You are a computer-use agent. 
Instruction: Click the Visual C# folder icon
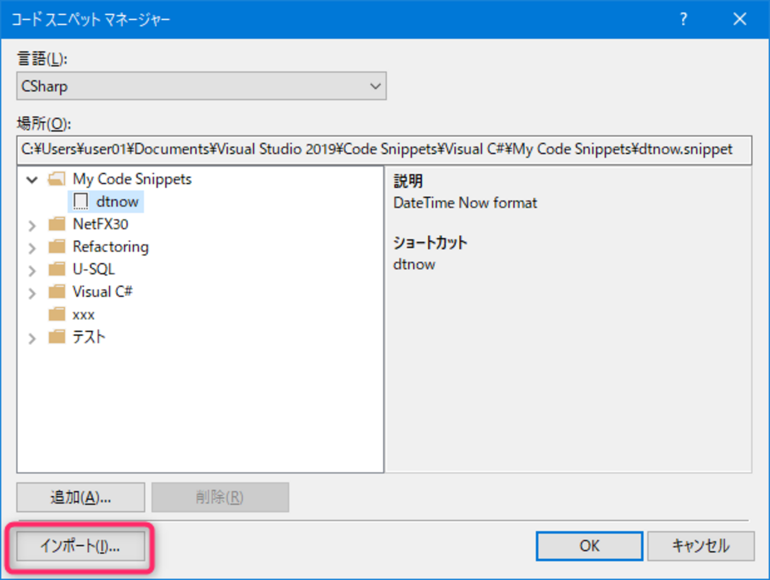57,292
